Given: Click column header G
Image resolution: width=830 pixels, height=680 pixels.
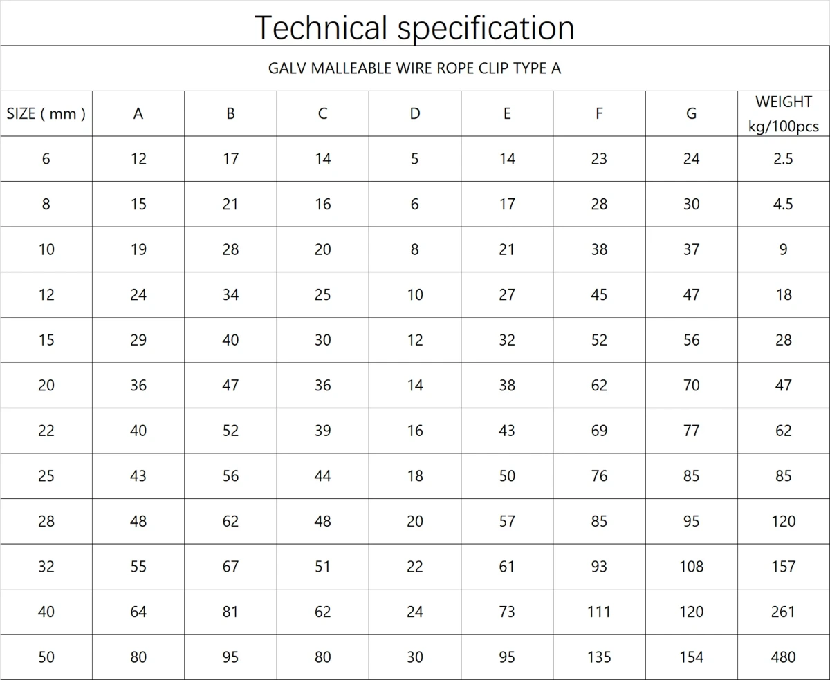Looking at the screenshot, I should (x=691, y=114).
